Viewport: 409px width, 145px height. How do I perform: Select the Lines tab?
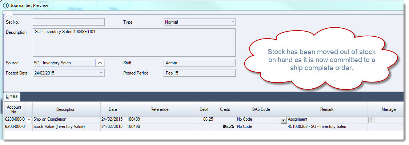12,97
